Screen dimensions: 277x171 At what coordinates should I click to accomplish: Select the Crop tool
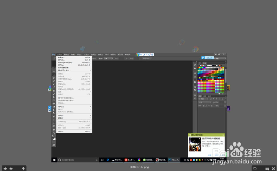tap(54, 84)
